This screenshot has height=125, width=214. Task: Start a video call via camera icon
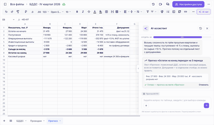click(160, 4)
